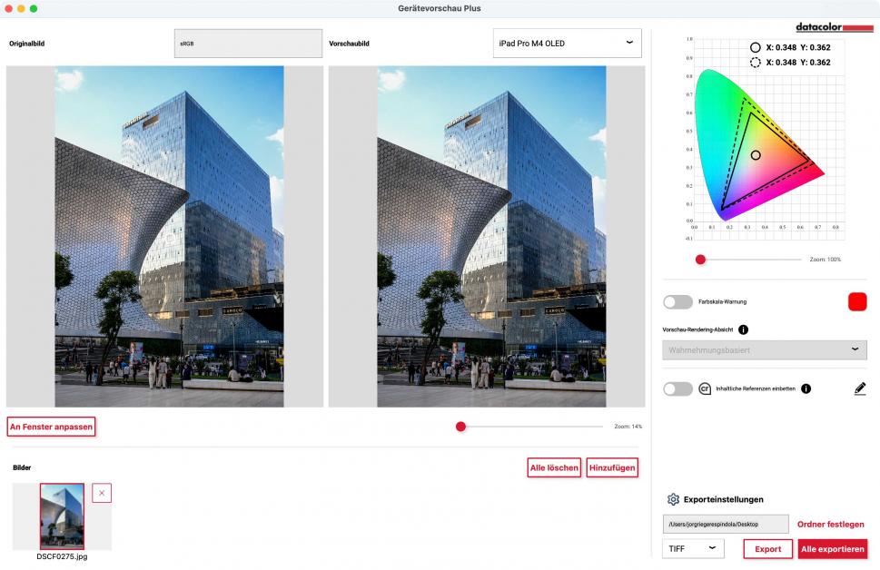Click the Zoom: 14% label
The image size is (880, 570).
[628, 427]
